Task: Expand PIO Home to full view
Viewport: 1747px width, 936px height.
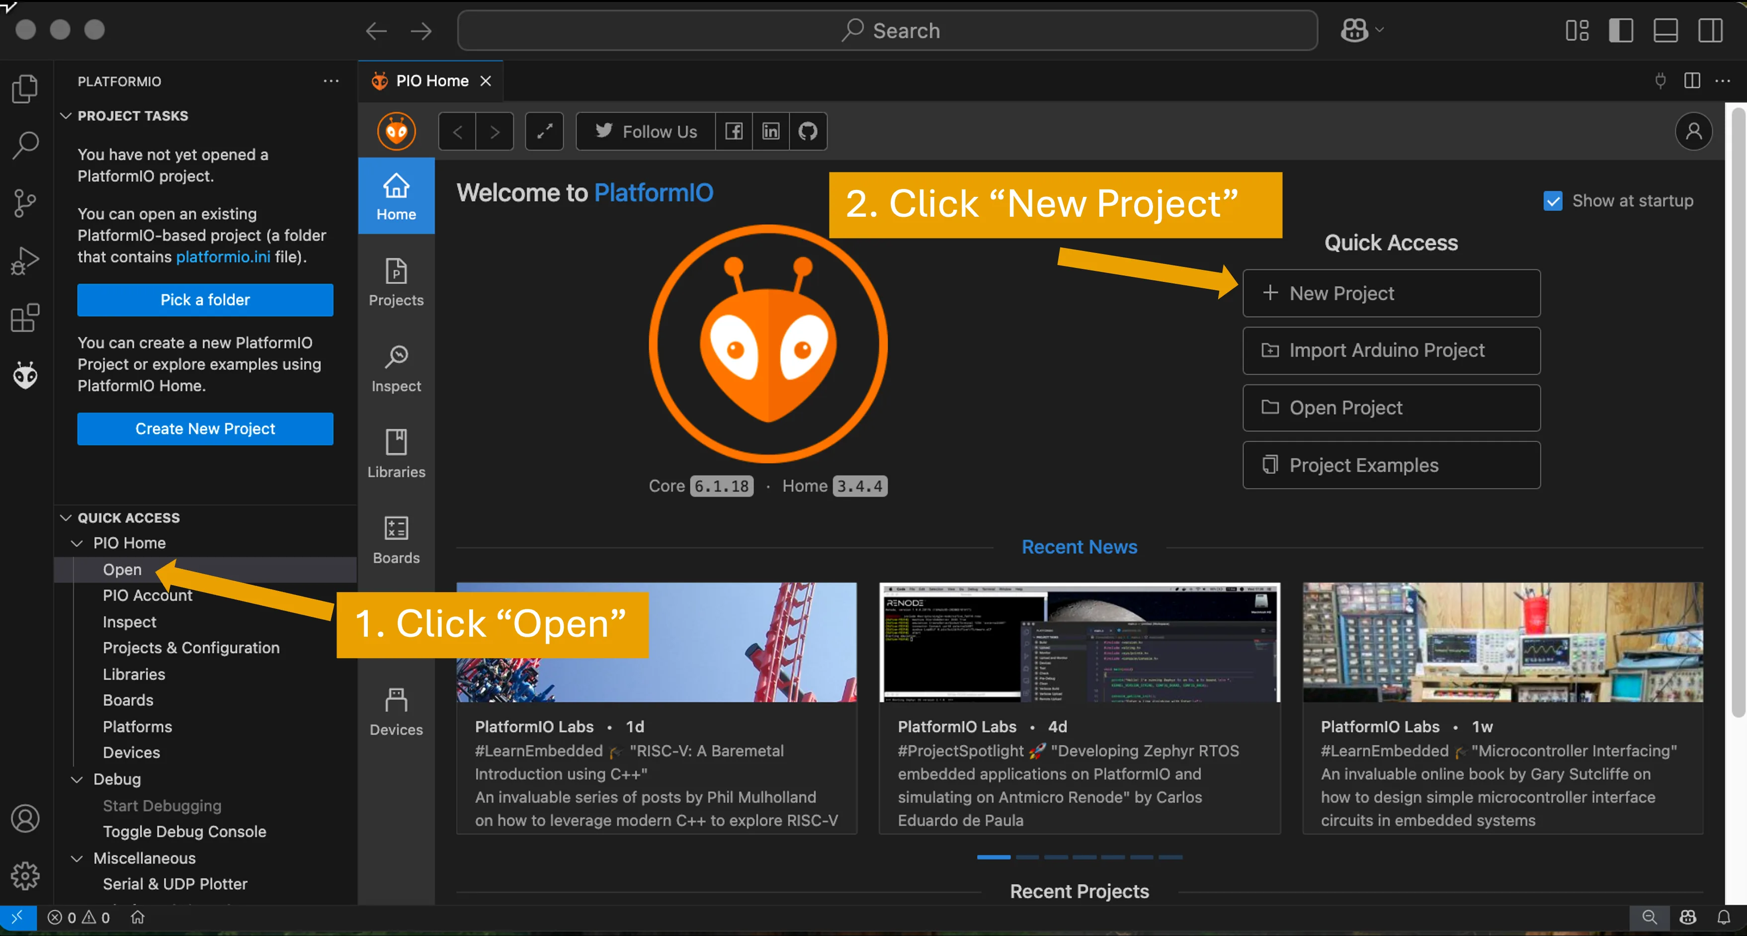Action: tap(545, 132)
